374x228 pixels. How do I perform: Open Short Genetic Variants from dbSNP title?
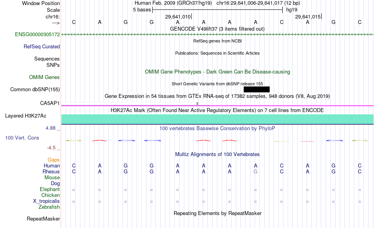pos(217,84)
